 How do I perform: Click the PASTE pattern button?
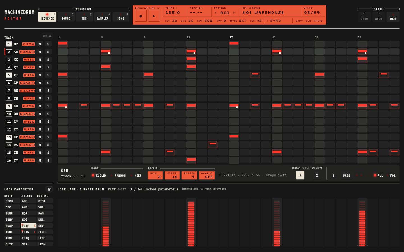pos(318,21)
